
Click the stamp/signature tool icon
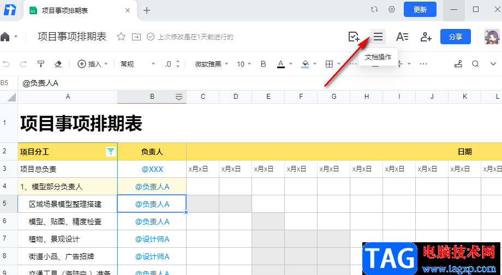(x=458, y=64)
